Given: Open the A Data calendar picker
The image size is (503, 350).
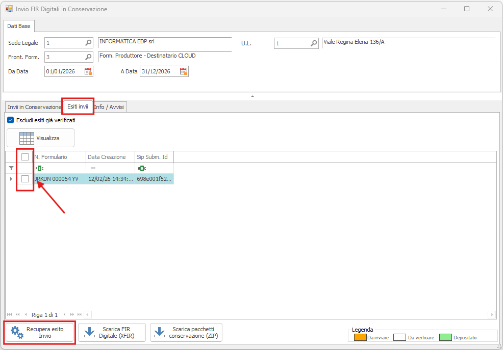Looking at the screenshot, I should (184, 71).
